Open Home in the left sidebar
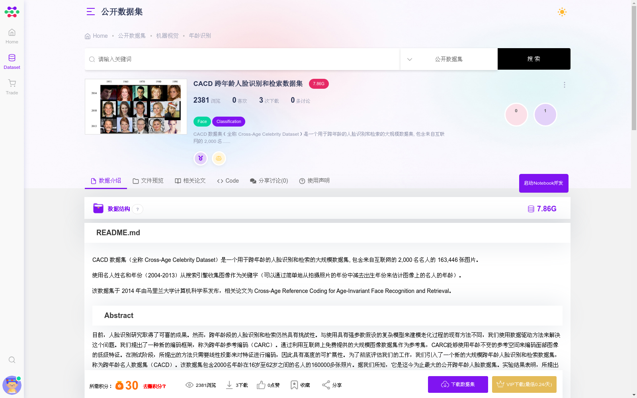 tap(12, 36)
